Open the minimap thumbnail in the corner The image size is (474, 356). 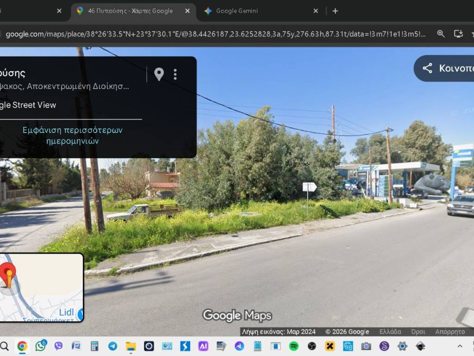click(41, 287)
